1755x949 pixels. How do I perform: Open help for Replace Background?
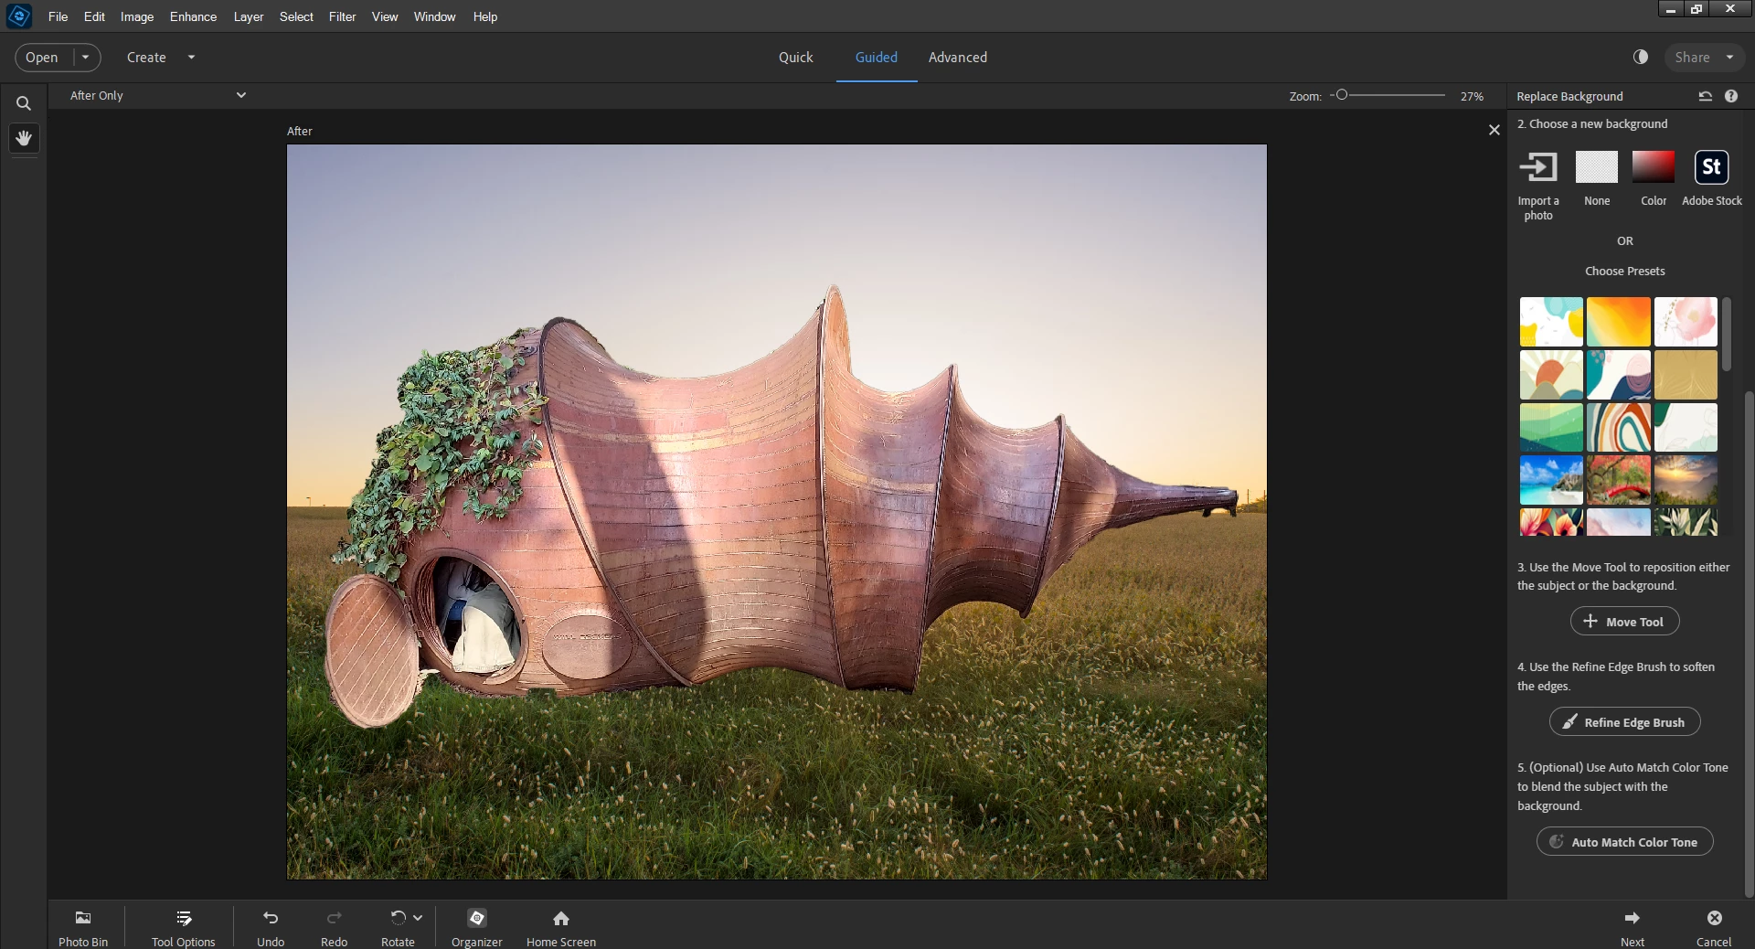(x=1731, y=96)
